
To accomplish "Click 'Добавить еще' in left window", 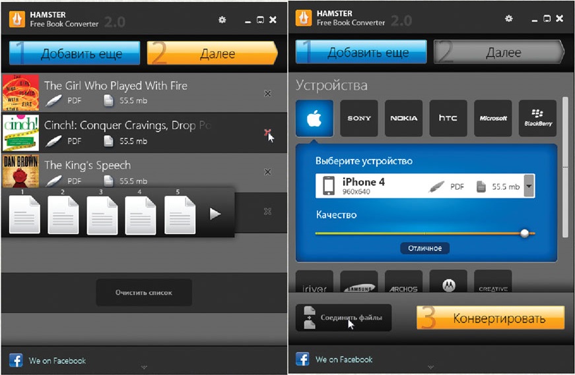I will tap(75, 53).
